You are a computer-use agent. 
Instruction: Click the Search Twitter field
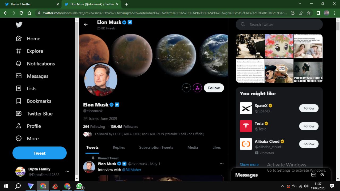point(279,24)
